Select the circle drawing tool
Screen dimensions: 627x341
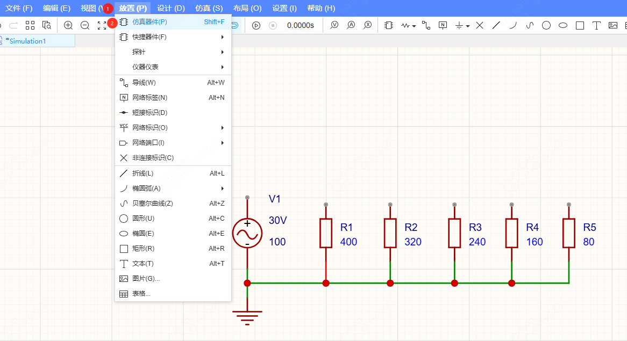point(546,25)
